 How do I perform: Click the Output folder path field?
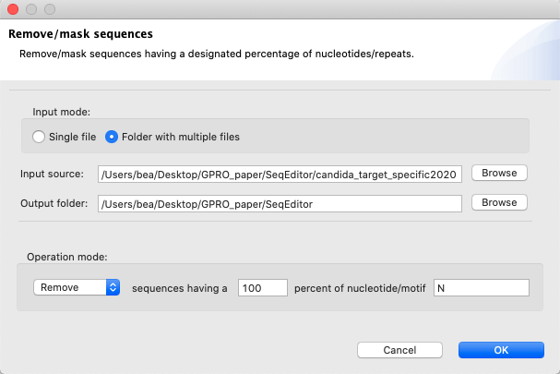[280, 203]
